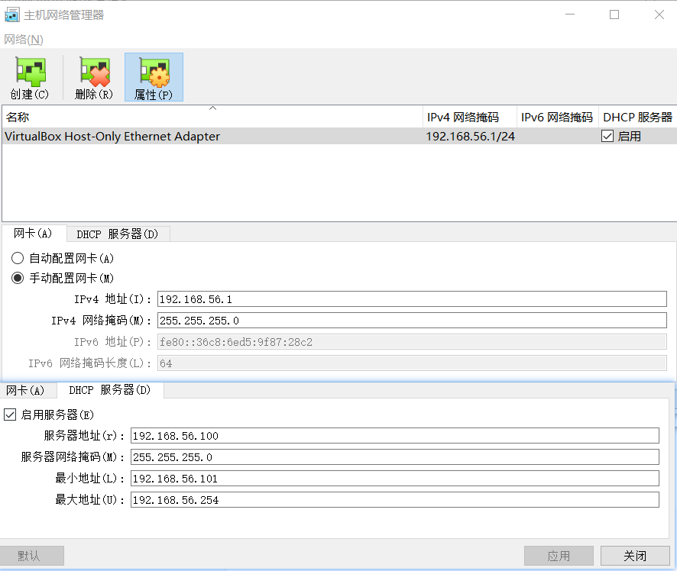Image resolution: width=677 pixels, height=571 pixels.
Task: Click 最小地址 field 192.168.56.101
Action: click(x=394, y=479)
